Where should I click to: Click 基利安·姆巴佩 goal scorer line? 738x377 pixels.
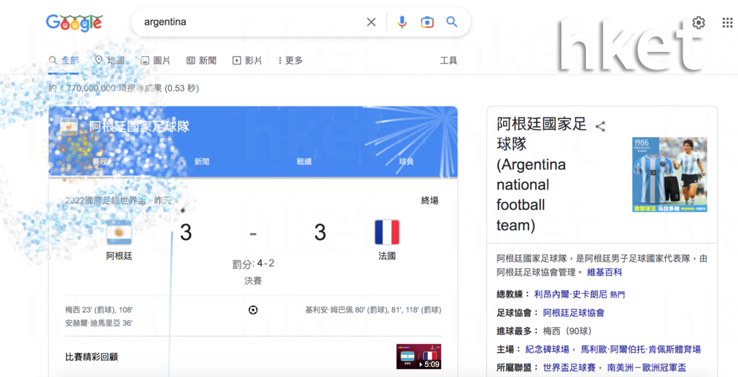[x=373, y=310]
